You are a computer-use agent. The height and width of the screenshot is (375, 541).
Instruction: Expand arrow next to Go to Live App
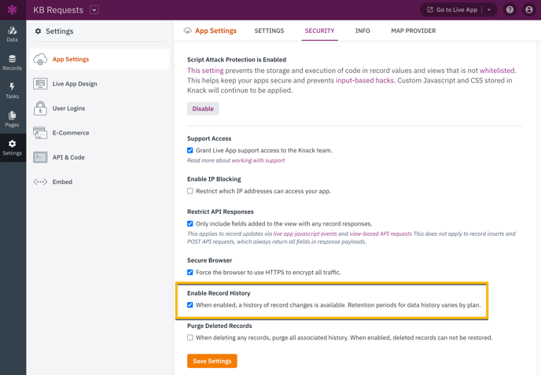point(489,9)
